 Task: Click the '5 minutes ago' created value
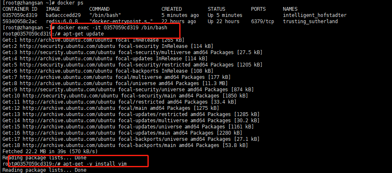(180, 15)
